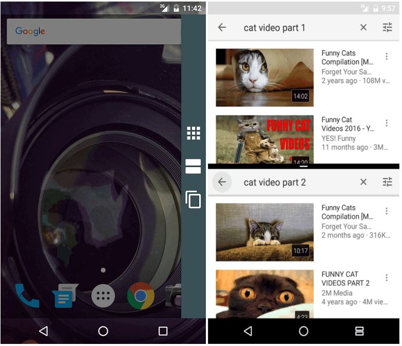Viewport: 402px width, 346px height.
Task: Clear the 'cat video part 2' search query
Action: point(363,182)
